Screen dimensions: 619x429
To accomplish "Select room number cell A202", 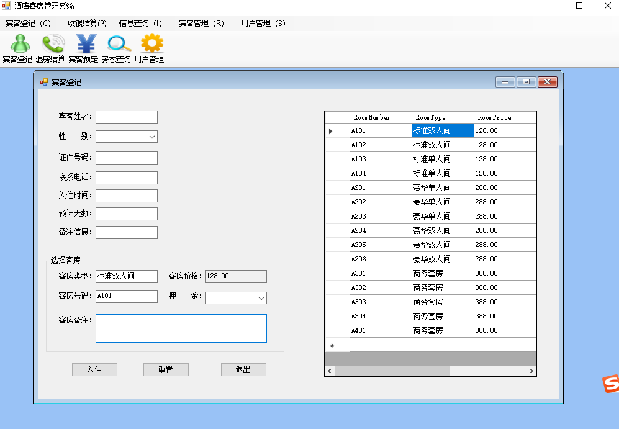I will [381, 202].
